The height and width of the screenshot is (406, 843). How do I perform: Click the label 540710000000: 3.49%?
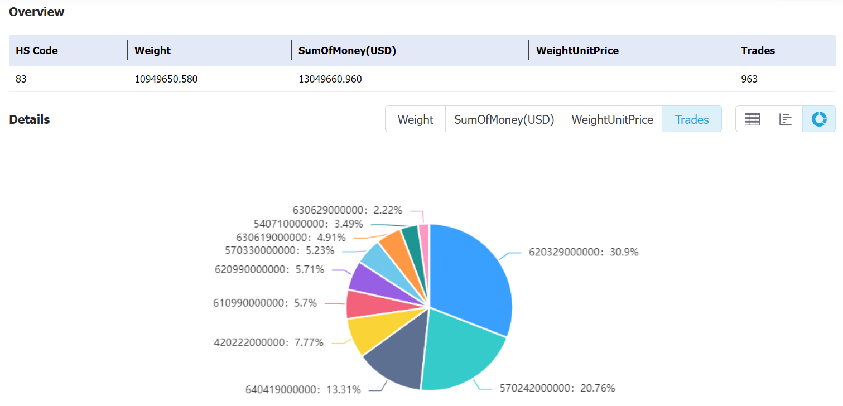coord(308,224)
